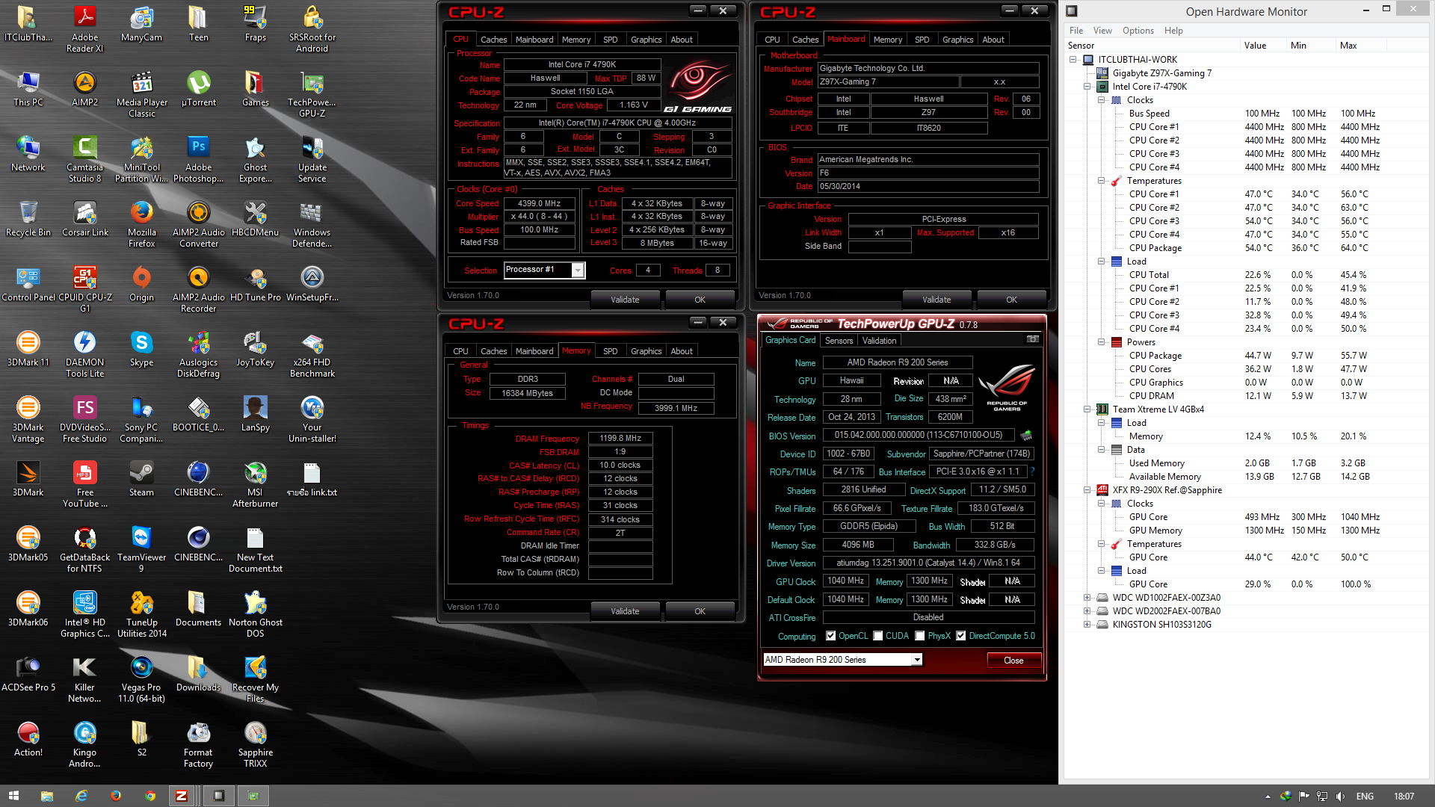Click the GPU-Z screenshot camera icon

coord(1032,339)
